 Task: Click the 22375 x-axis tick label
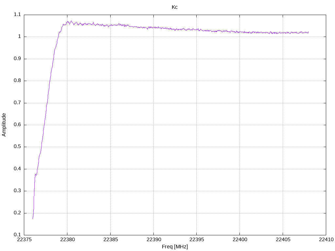(24, 240)
